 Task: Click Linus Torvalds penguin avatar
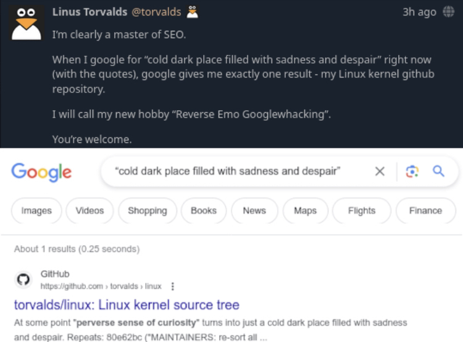[x=26, y=23]
